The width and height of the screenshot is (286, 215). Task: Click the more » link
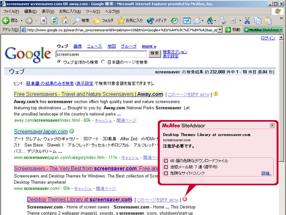point(149,46)
